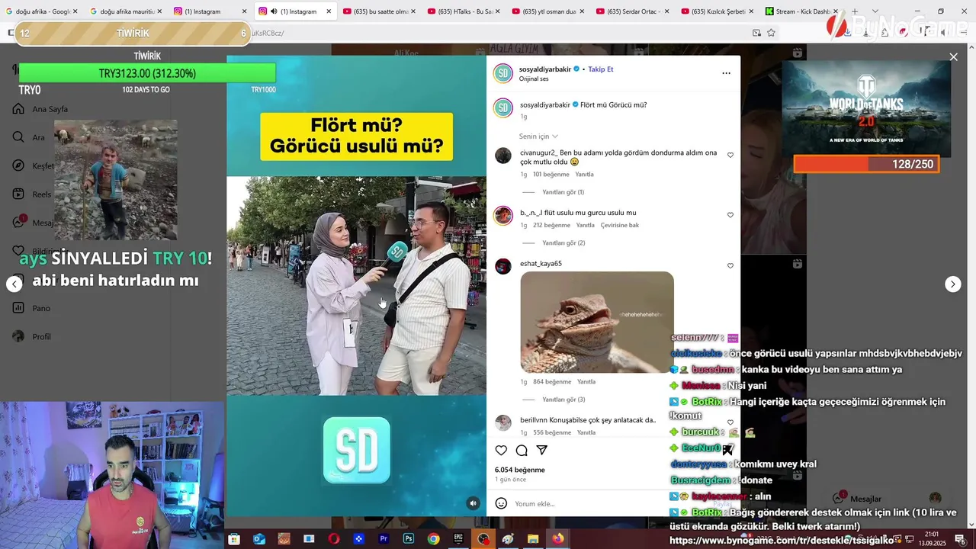
Task: Open World of Tanks ad banner
Action: pyautogui.click(x=866, y=109)
